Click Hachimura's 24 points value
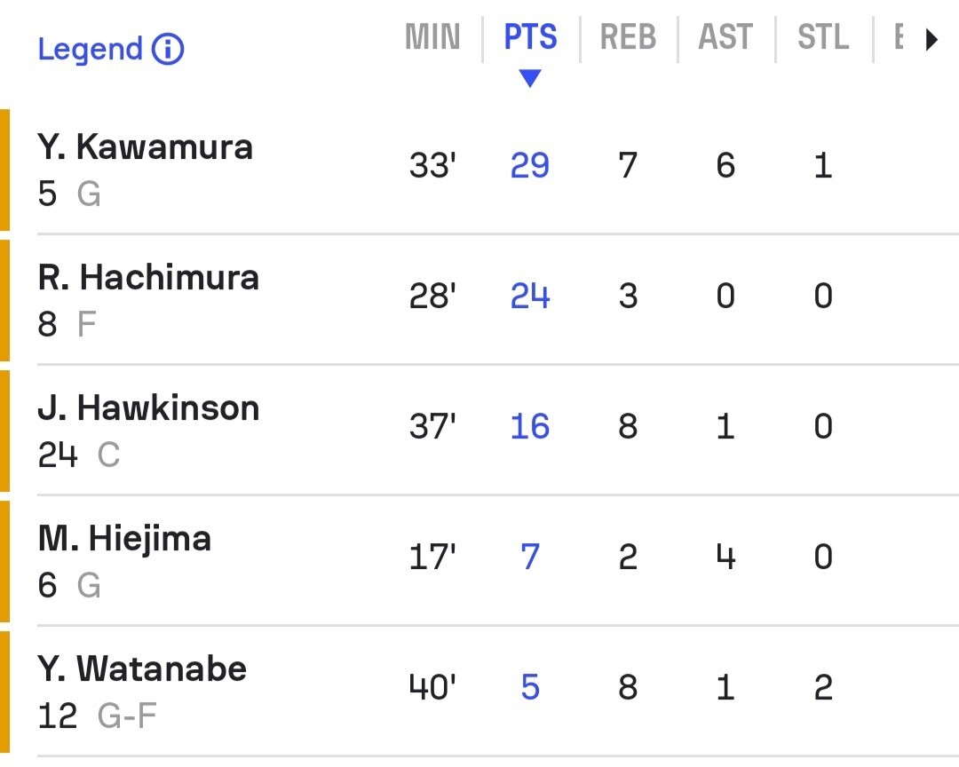 click(x=530, y=297)
